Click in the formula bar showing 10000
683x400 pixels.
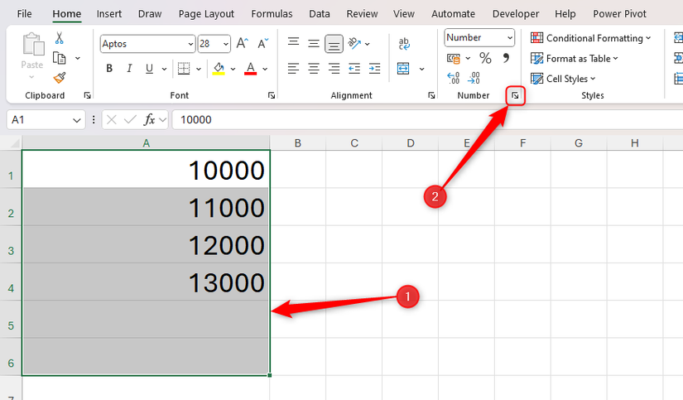(x=427, y=120)
